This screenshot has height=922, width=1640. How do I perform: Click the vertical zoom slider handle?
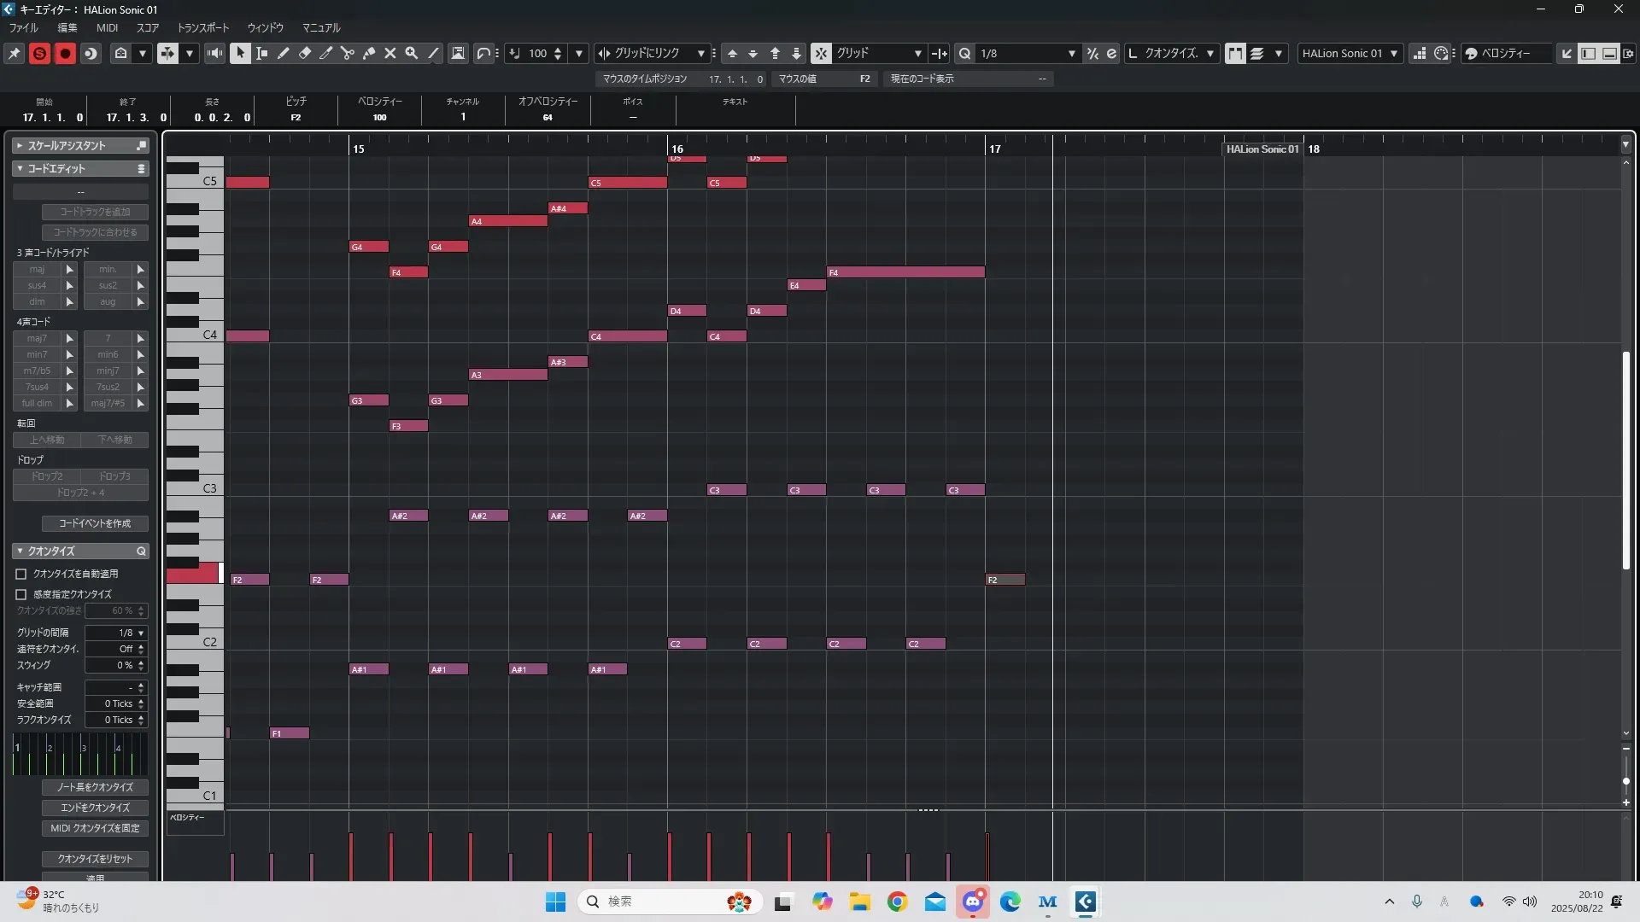tap(1625, 781)
